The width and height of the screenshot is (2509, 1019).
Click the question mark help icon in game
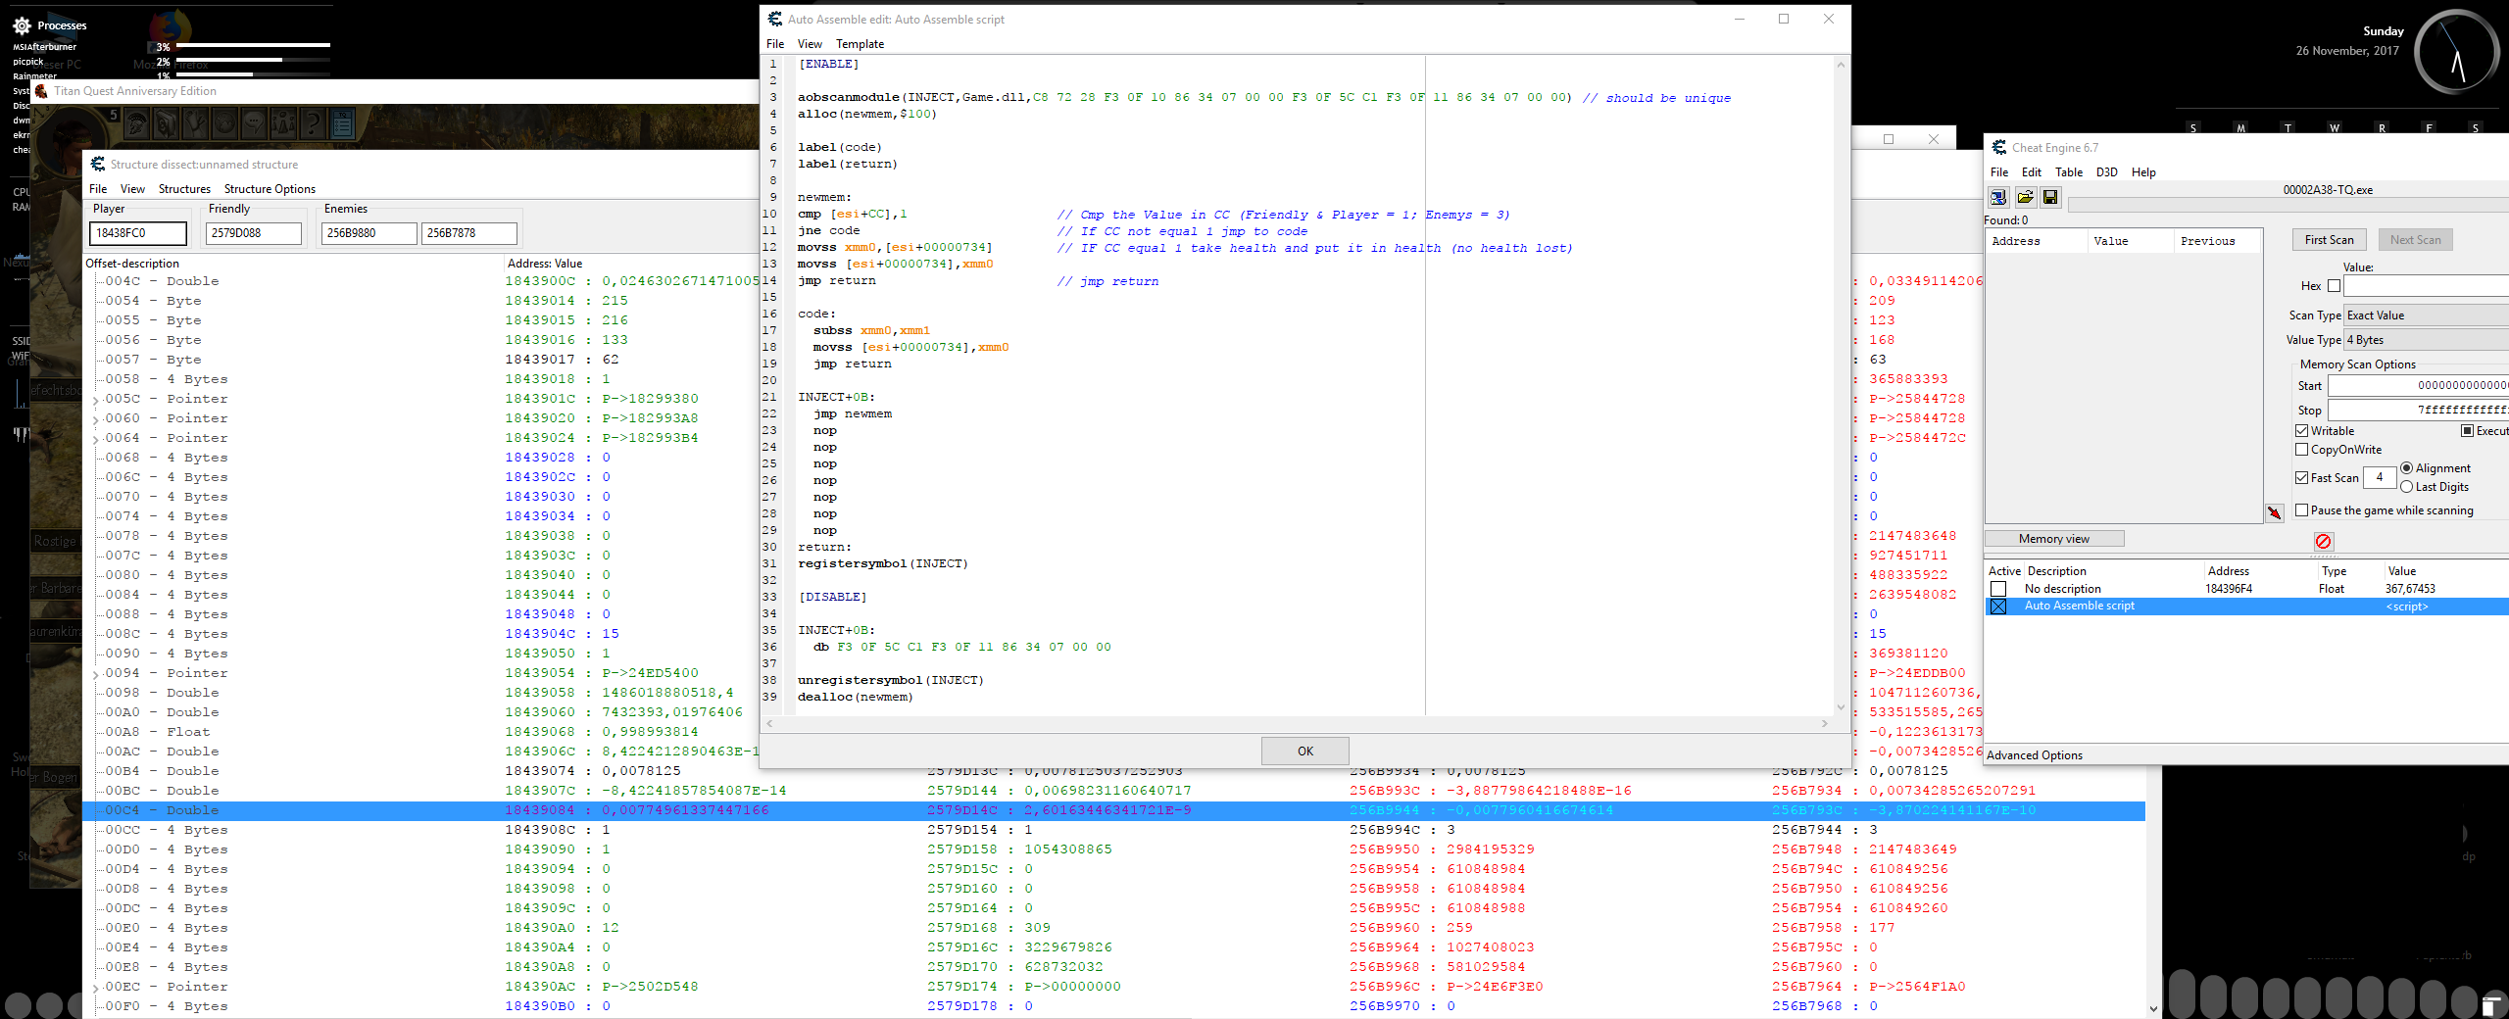(313, 123)
